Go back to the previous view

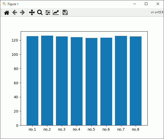tap(15, 12)
